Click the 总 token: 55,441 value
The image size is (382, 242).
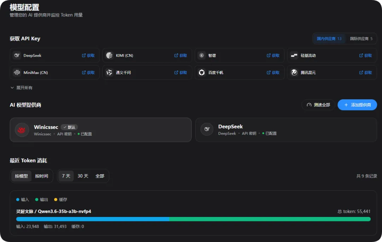click(x=354, y=211)
